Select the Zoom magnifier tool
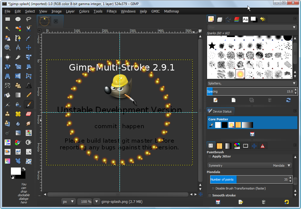 tap(8, 47)
